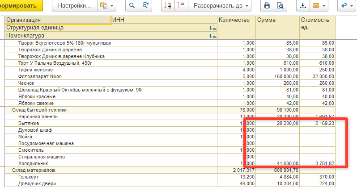Click the 250,00 unit cost for Туфли женские

(x=317, y=70)
